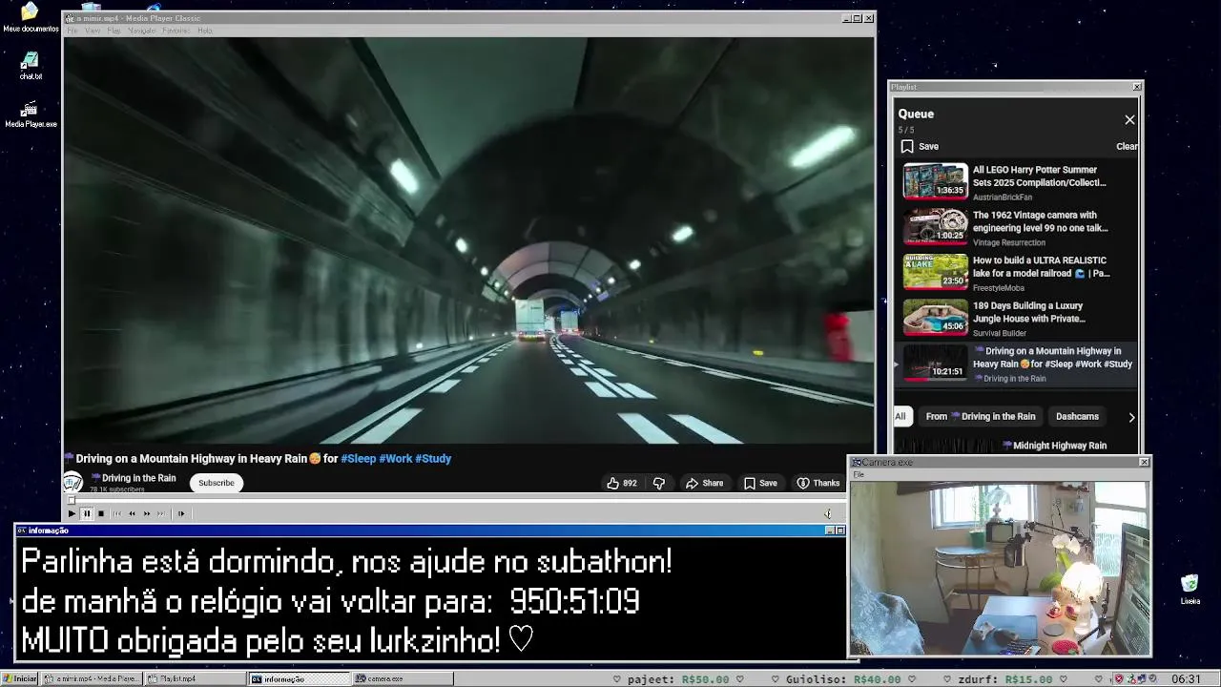
Task: Expand more filter chips with the right arrow
Action: [1131, 417]
